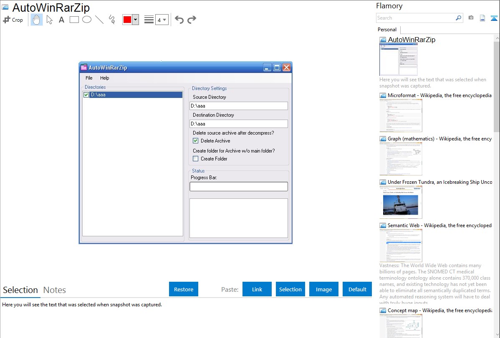This screenshot has height=338, width=500.
Task: Select the arrow pointer tool
Action: (x=49, y=20)
